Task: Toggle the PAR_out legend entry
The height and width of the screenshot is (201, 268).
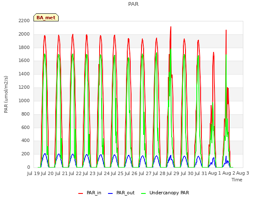Action: [121, 193]
